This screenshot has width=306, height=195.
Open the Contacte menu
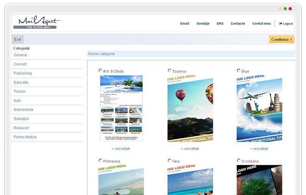(x=238, y=24)
